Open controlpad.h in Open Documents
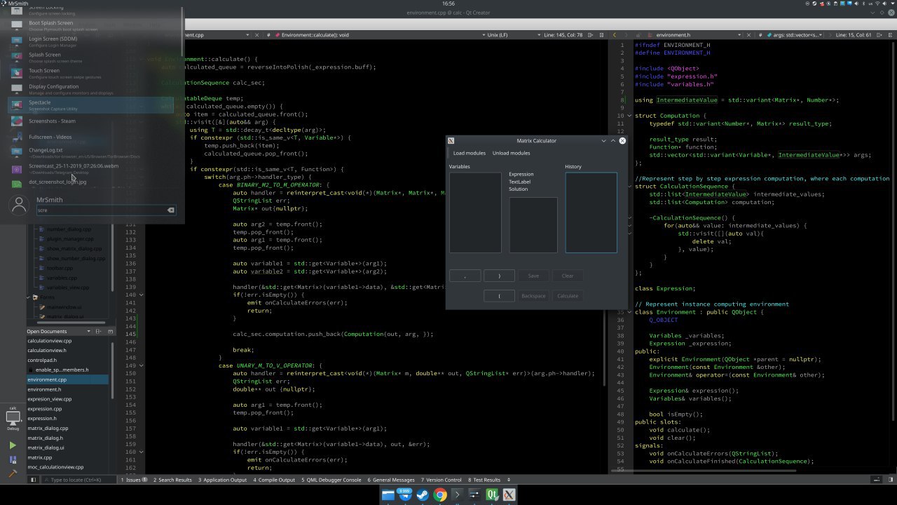Screen dimensions: 897x505 [x=67, y=360]
